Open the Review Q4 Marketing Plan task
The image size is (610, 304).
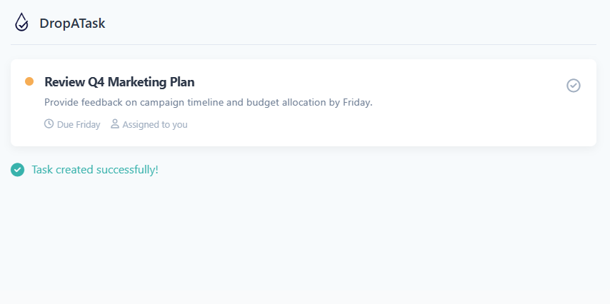pyautogui.click(x=119, y=82)
